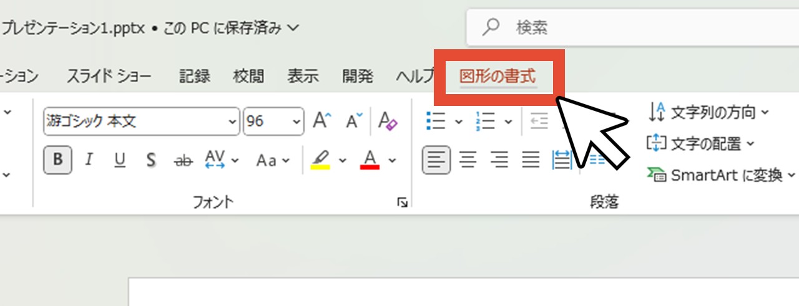
Task: Justify text alignment
Action: pyautogui.click(x=531, y=160)
